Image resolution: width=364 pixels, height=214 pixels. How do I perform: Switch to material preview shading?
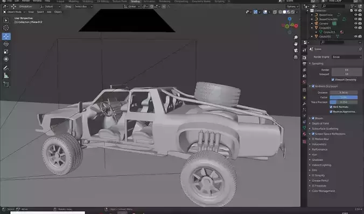tap(289, 12)
